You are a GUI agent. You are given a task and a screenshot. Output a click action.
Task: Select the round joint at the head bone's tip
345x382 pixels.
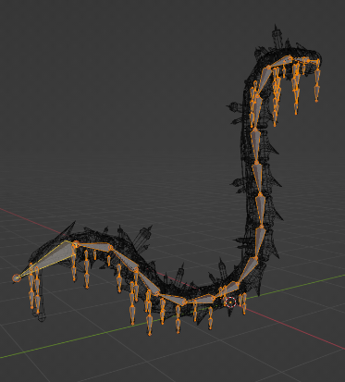(17, 278)
